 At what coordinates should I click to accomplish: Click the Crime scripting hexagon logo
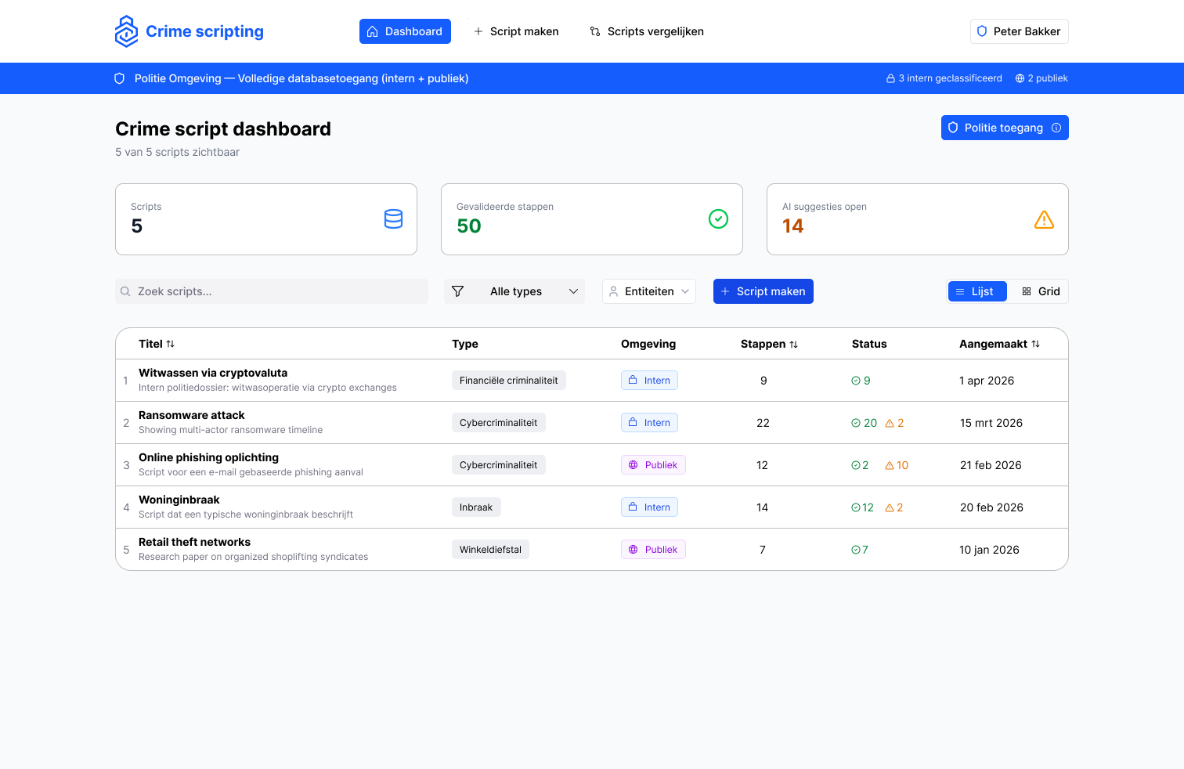coord(126,31)
